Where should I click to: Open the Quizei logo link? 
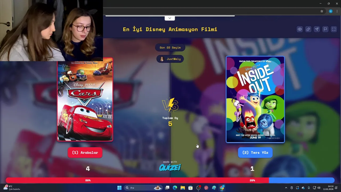[170, 167]
